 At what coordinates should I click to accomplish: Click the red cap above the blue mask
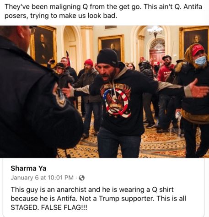pyautogui.click(x=198, y=49)
